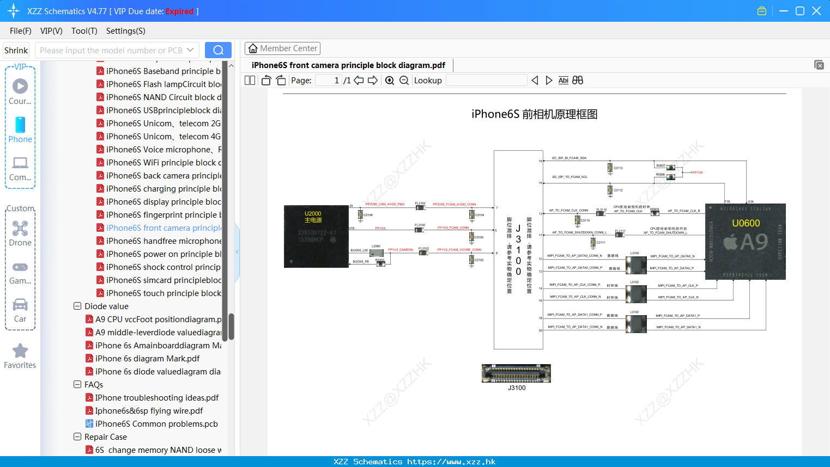Image resolution: width=830 pixels, height=467 pixels.
Task: Open iPhone6S Flash lampCircuit file
Action: pyautogui.click(x=159, y=84)
